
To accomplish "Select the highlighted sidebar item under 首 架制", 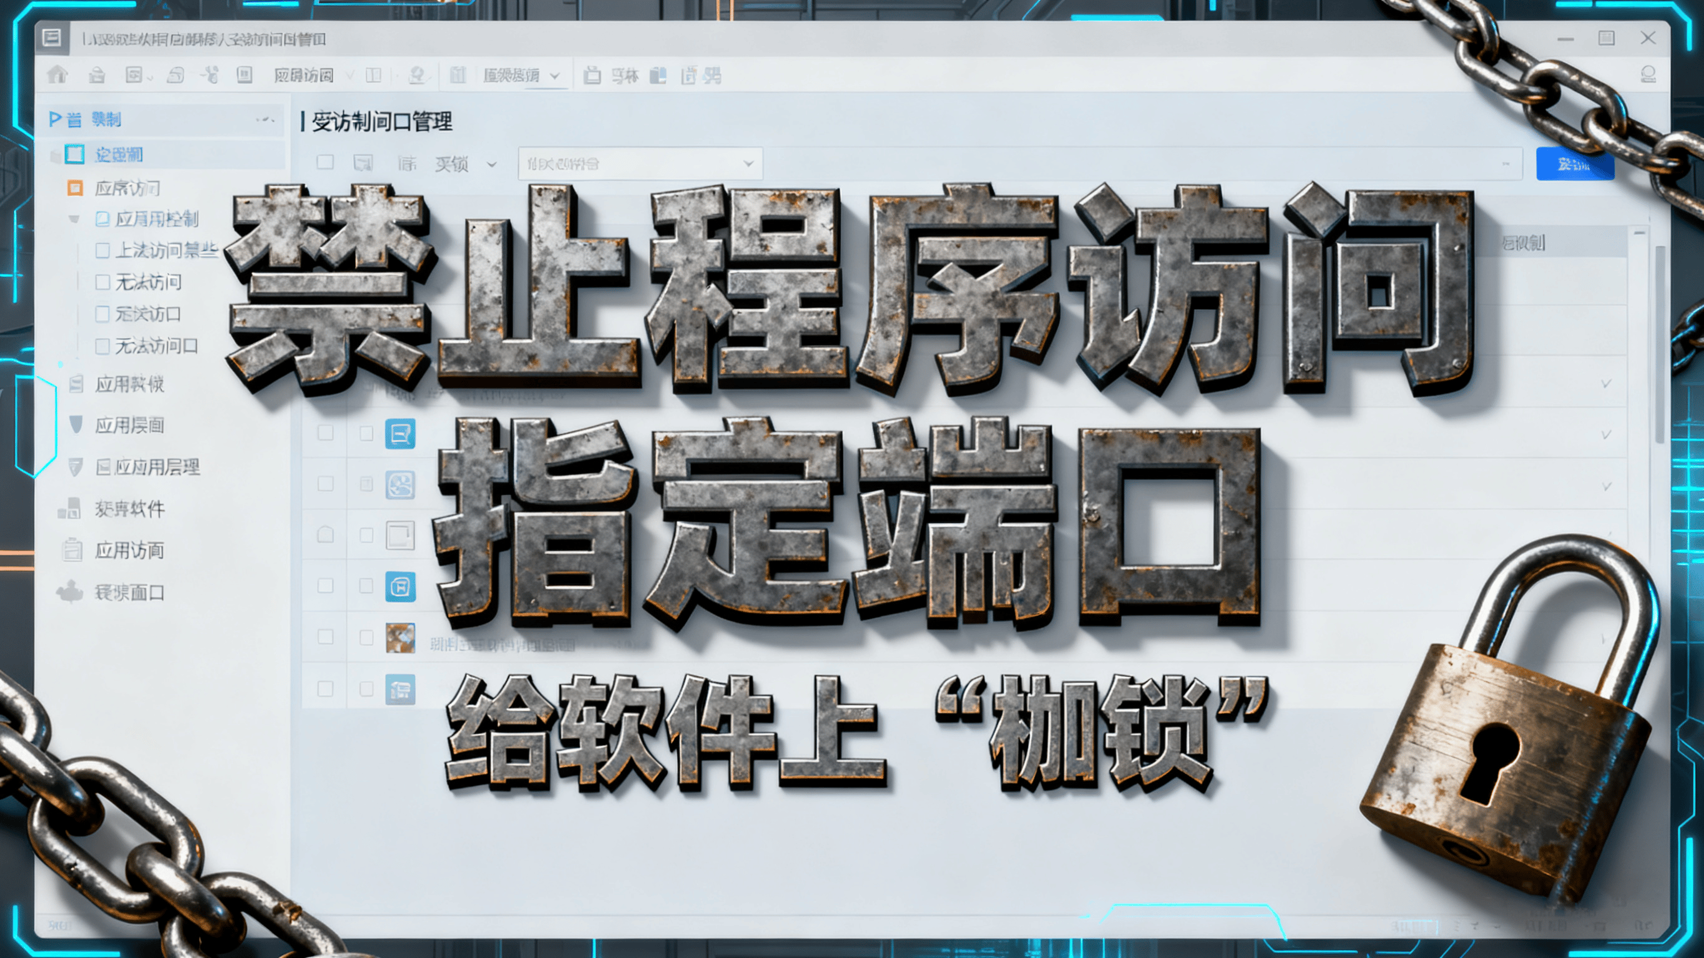I will (119, 155).
